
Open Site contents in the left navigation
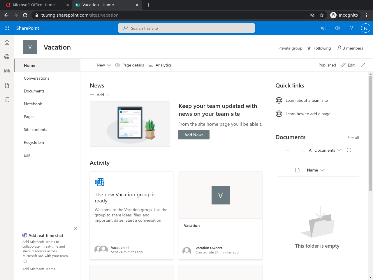tap(36, 129)
